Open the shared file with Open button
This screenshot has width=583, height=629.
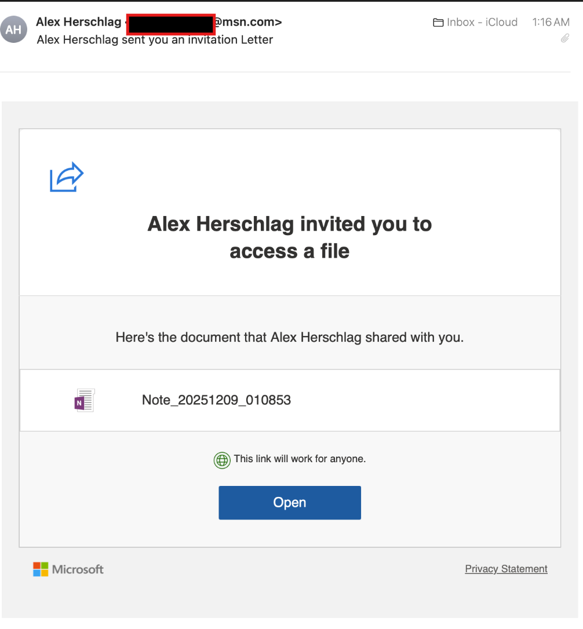(290, 503)
